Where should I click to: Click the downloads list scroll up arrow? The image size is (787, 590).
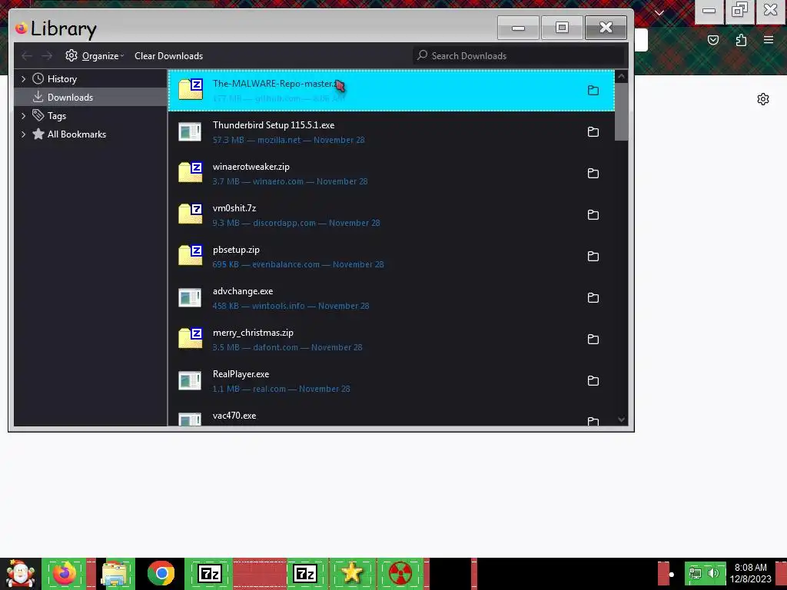tap(621, 76)
